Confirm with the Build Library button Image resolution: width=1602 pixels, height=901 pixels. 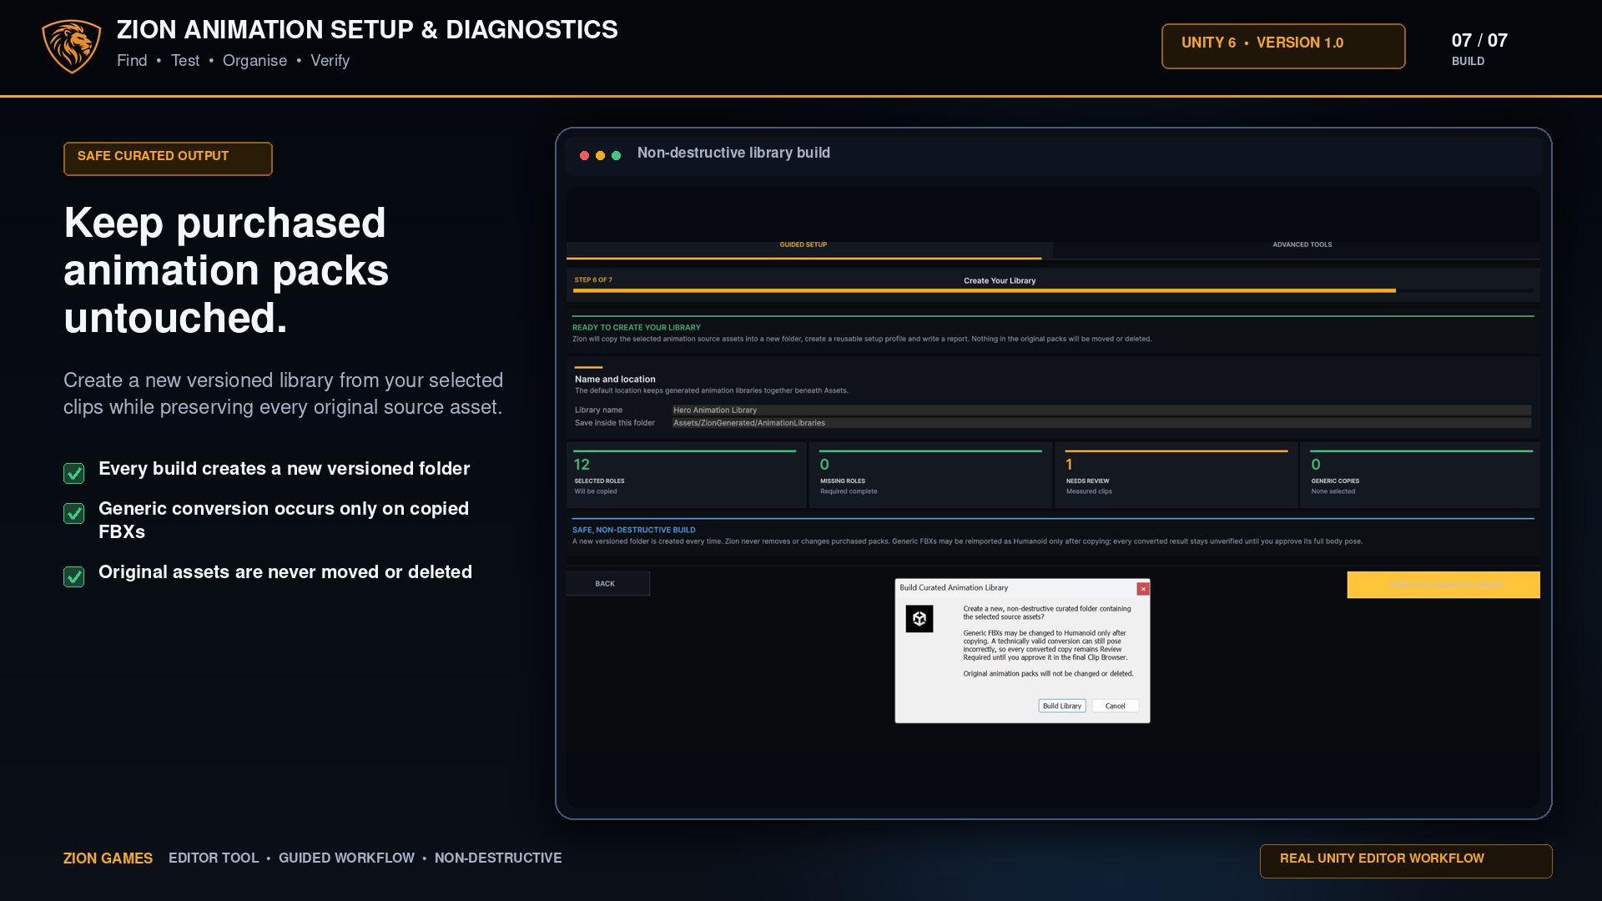tap(1062, 706)
